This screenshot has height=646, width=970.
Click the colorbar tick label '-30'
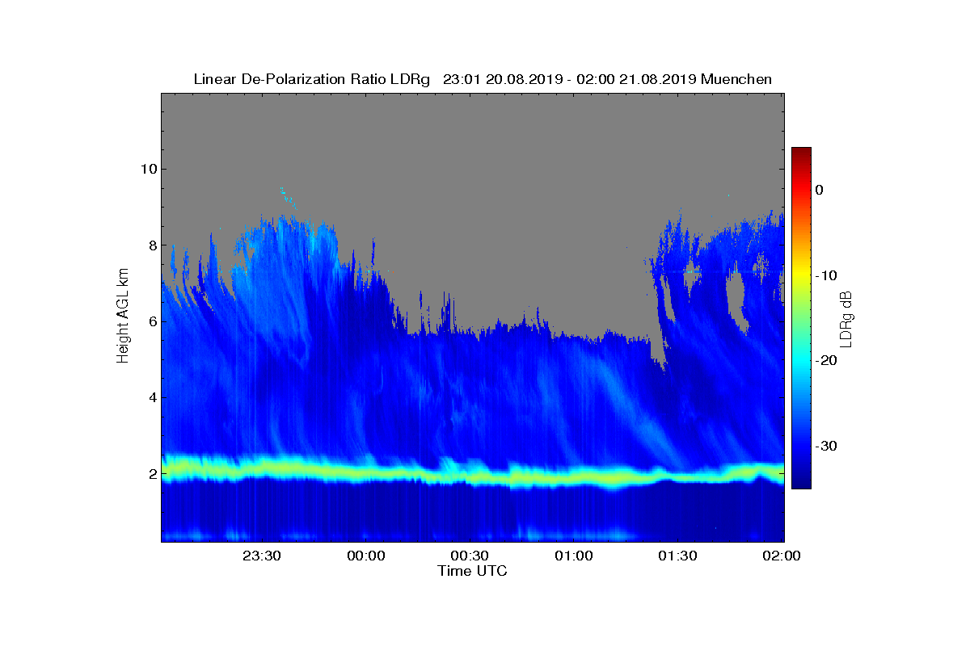(826, 446)
